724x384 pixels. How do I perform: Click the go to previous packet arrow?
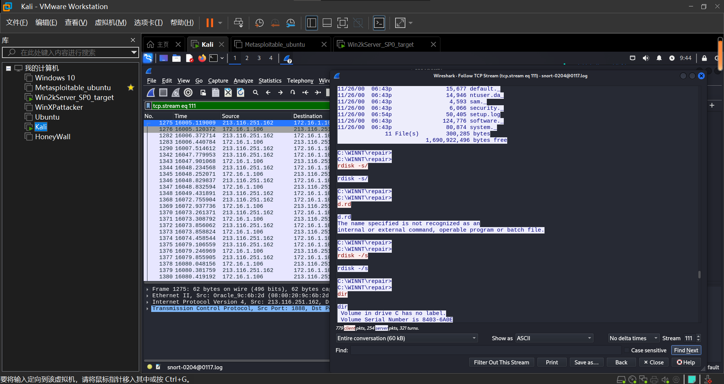click(x=268, y=92)
